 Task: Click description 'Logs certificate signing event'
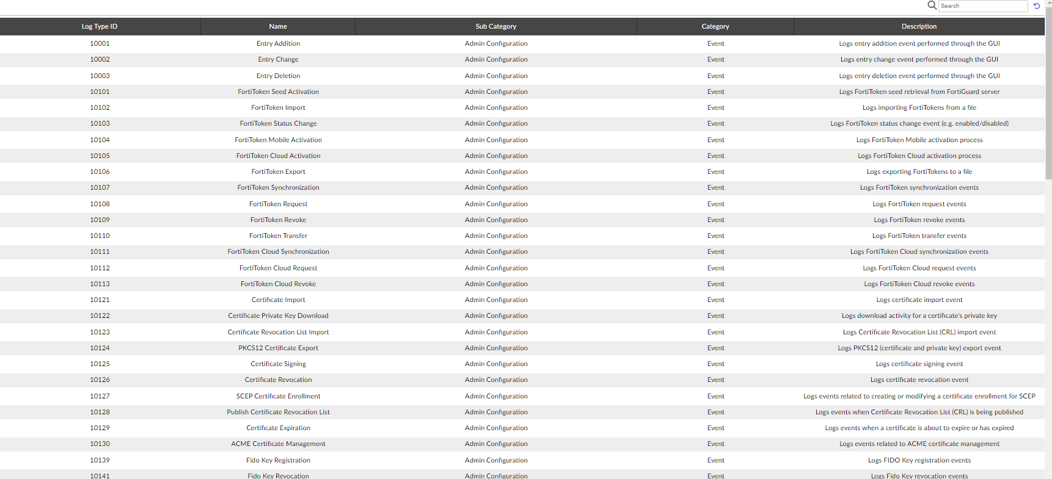(x=919, y=364)
